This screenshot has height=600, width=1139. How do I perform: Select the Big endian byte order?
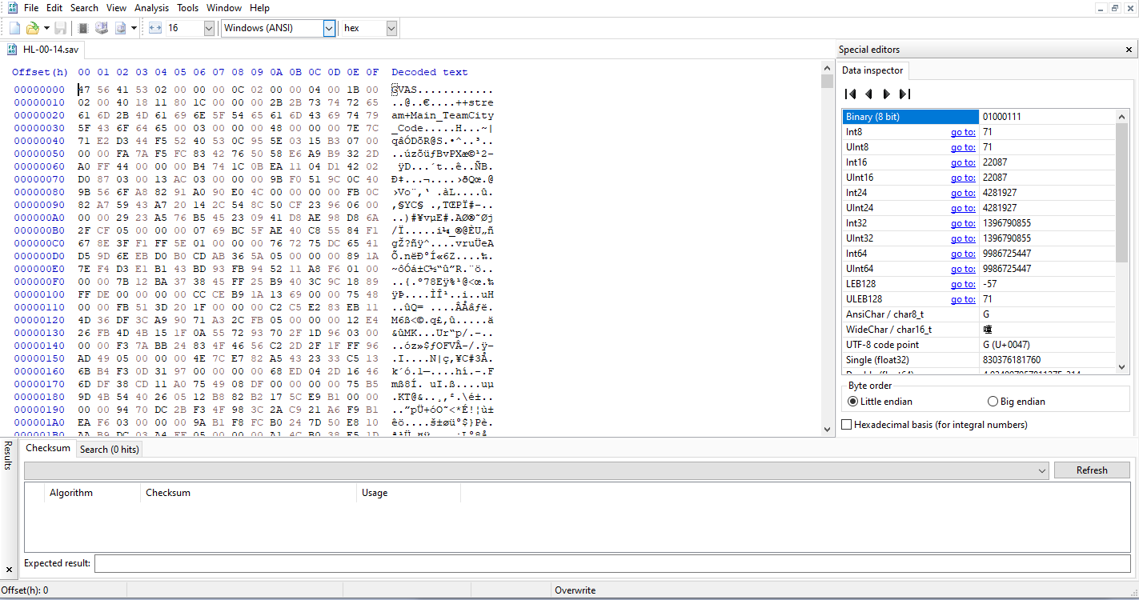click(x=1017, y=402)
